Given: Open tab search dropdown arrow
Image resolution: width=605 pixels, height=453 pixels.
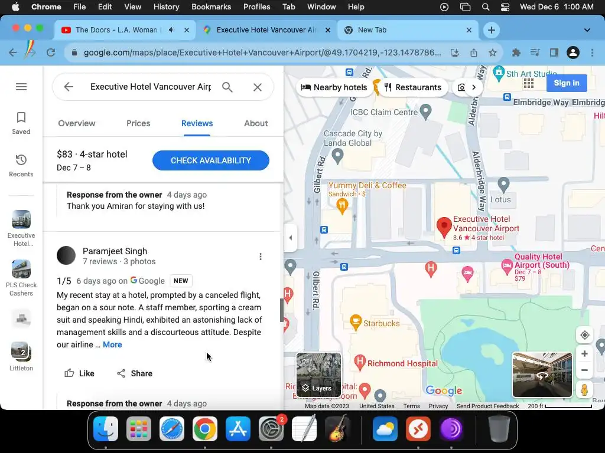Looking at the screenshot, I should click(x=587, y=30).
